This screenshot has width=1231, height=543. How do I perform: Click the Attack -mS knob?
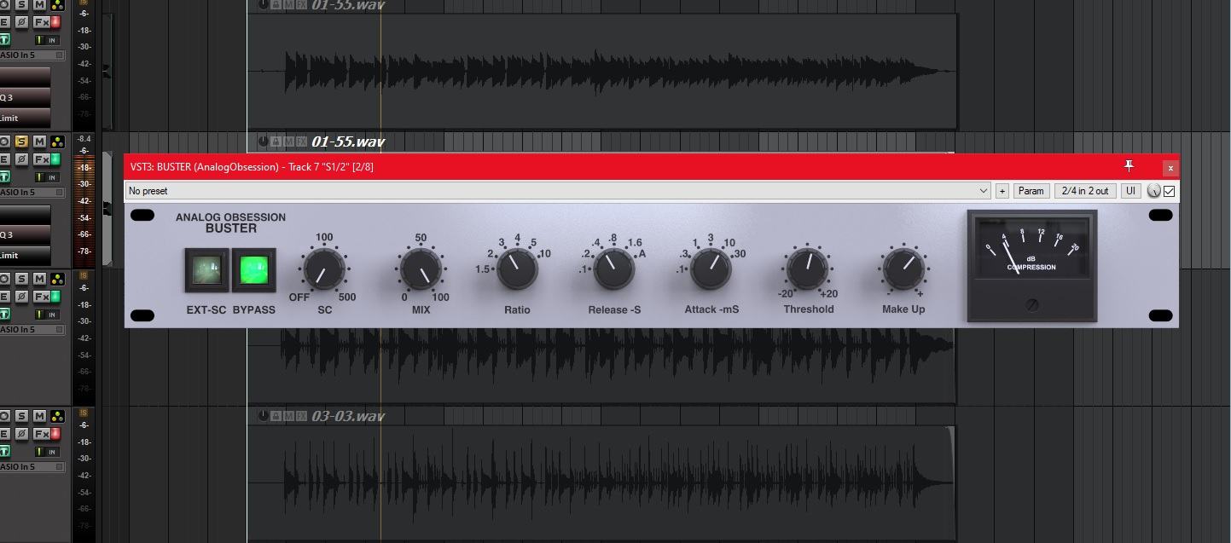click(x=711, y=269)
